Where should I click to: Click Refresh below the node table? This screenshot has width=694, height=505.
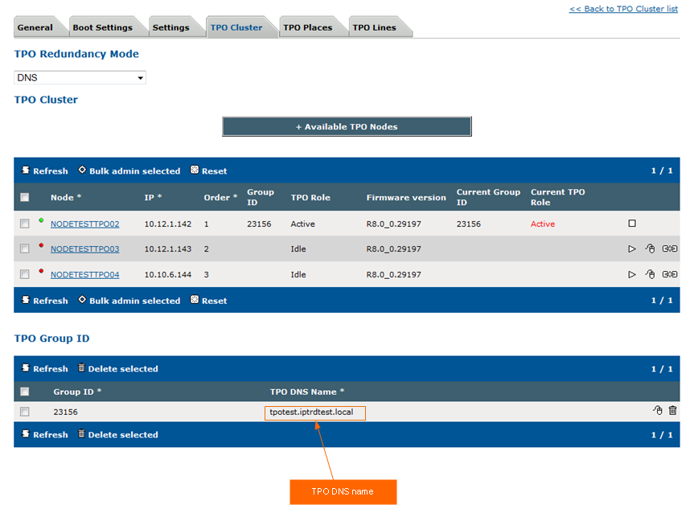(x=45, y=301)
